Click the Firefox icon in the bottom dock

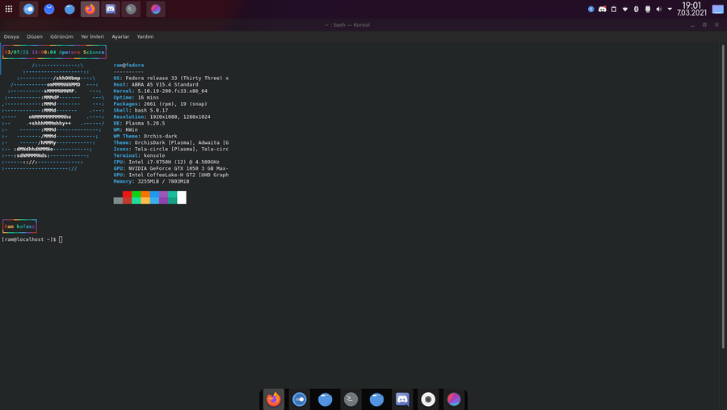[274, 399]
